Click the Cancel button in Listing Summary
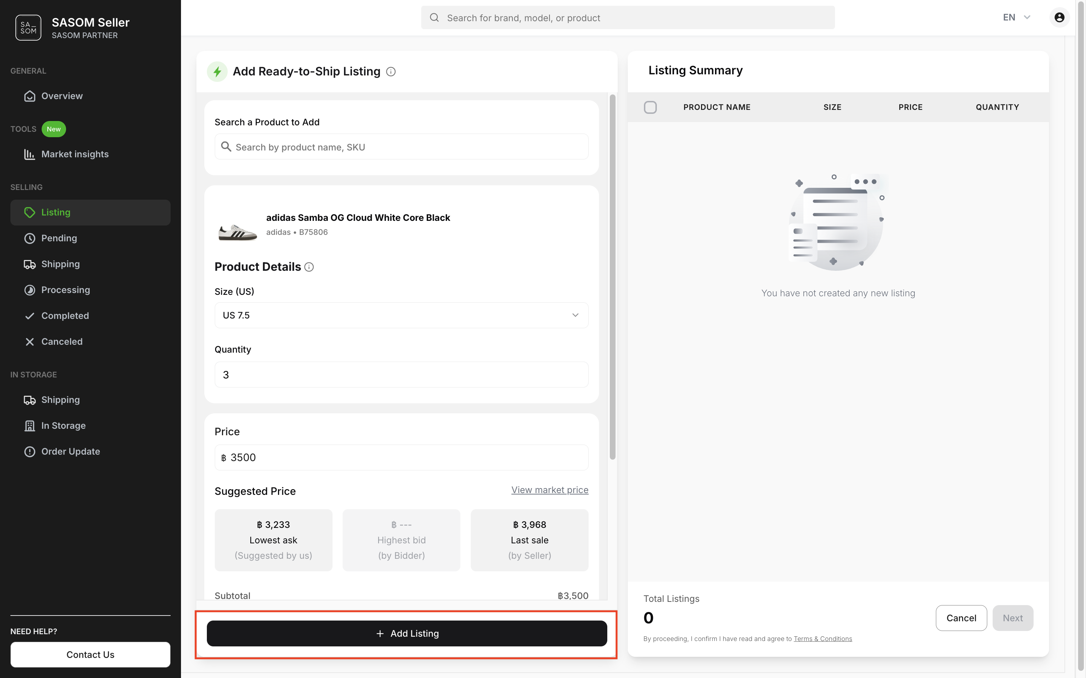 pyautogui.click(x=961, y=618)
